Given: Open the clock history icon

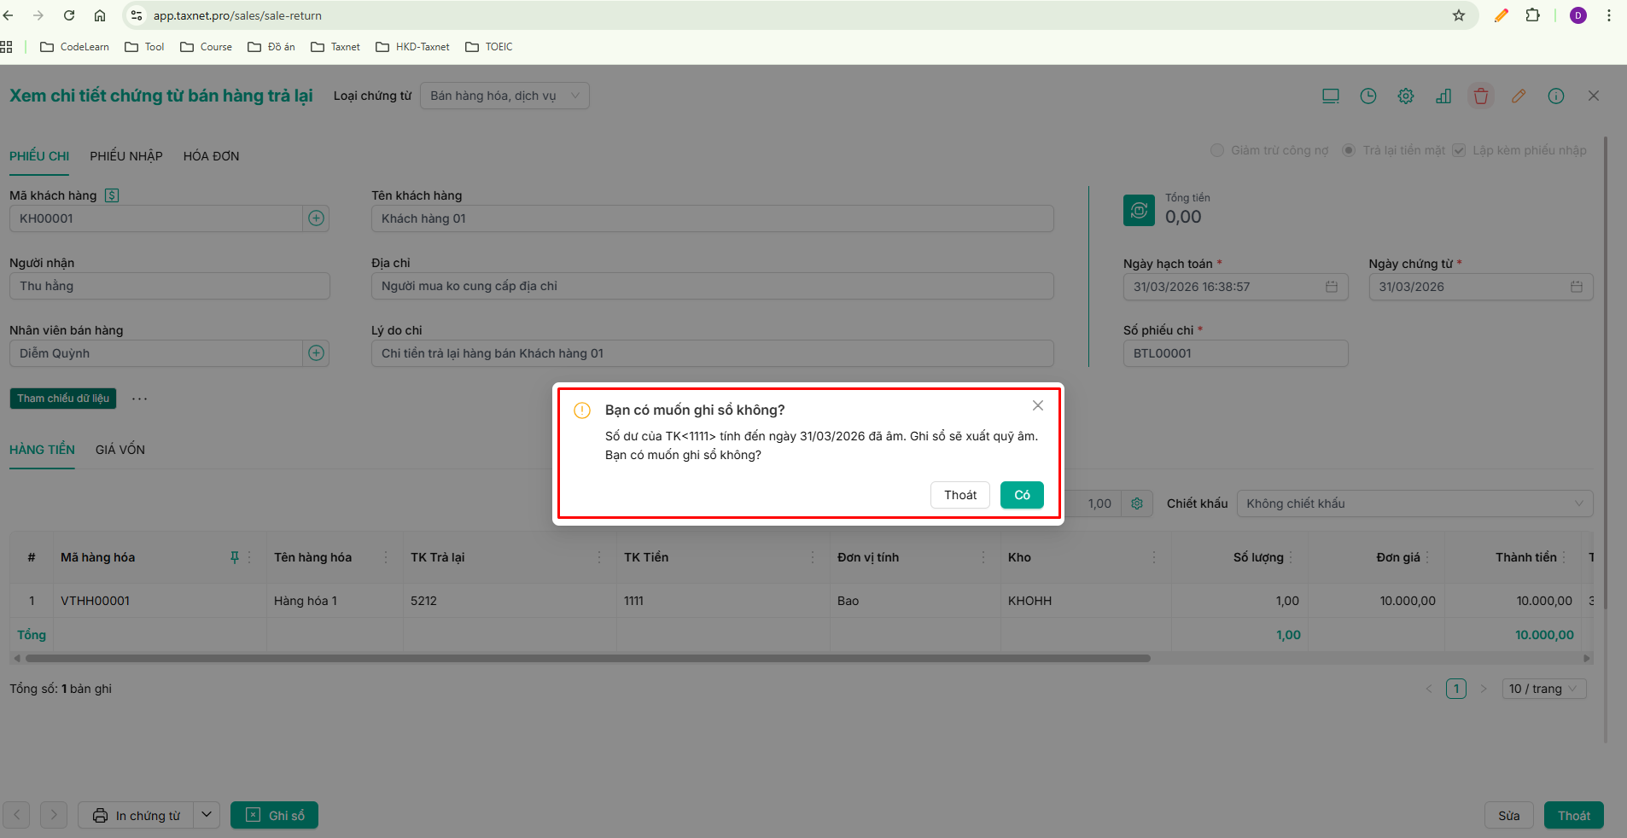Looking at the screenshot, I should pos(1368,96).
